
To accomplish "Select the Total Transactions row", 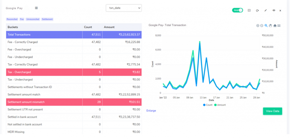I will [74, 35].
